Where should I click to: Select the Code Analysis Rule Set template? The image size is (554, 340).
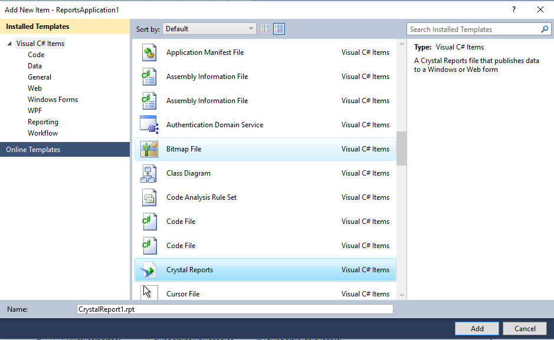click(x=265, y=197)
